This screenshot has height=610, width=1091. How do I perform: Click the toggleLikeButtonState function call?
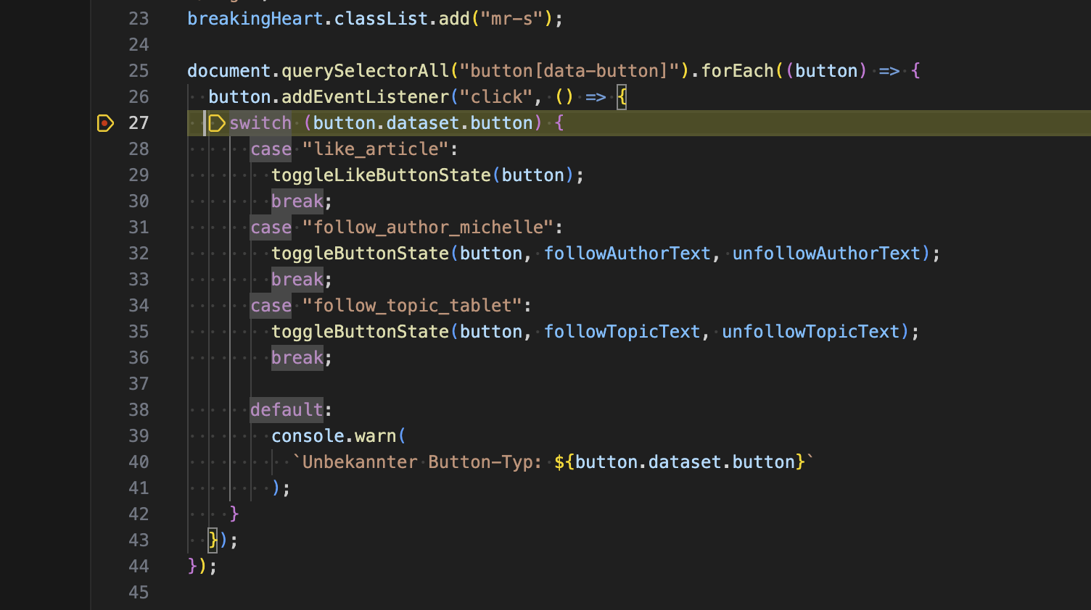(380, 175)
